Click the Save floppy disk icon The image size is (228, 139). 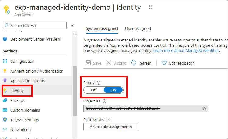pos(88,63)
